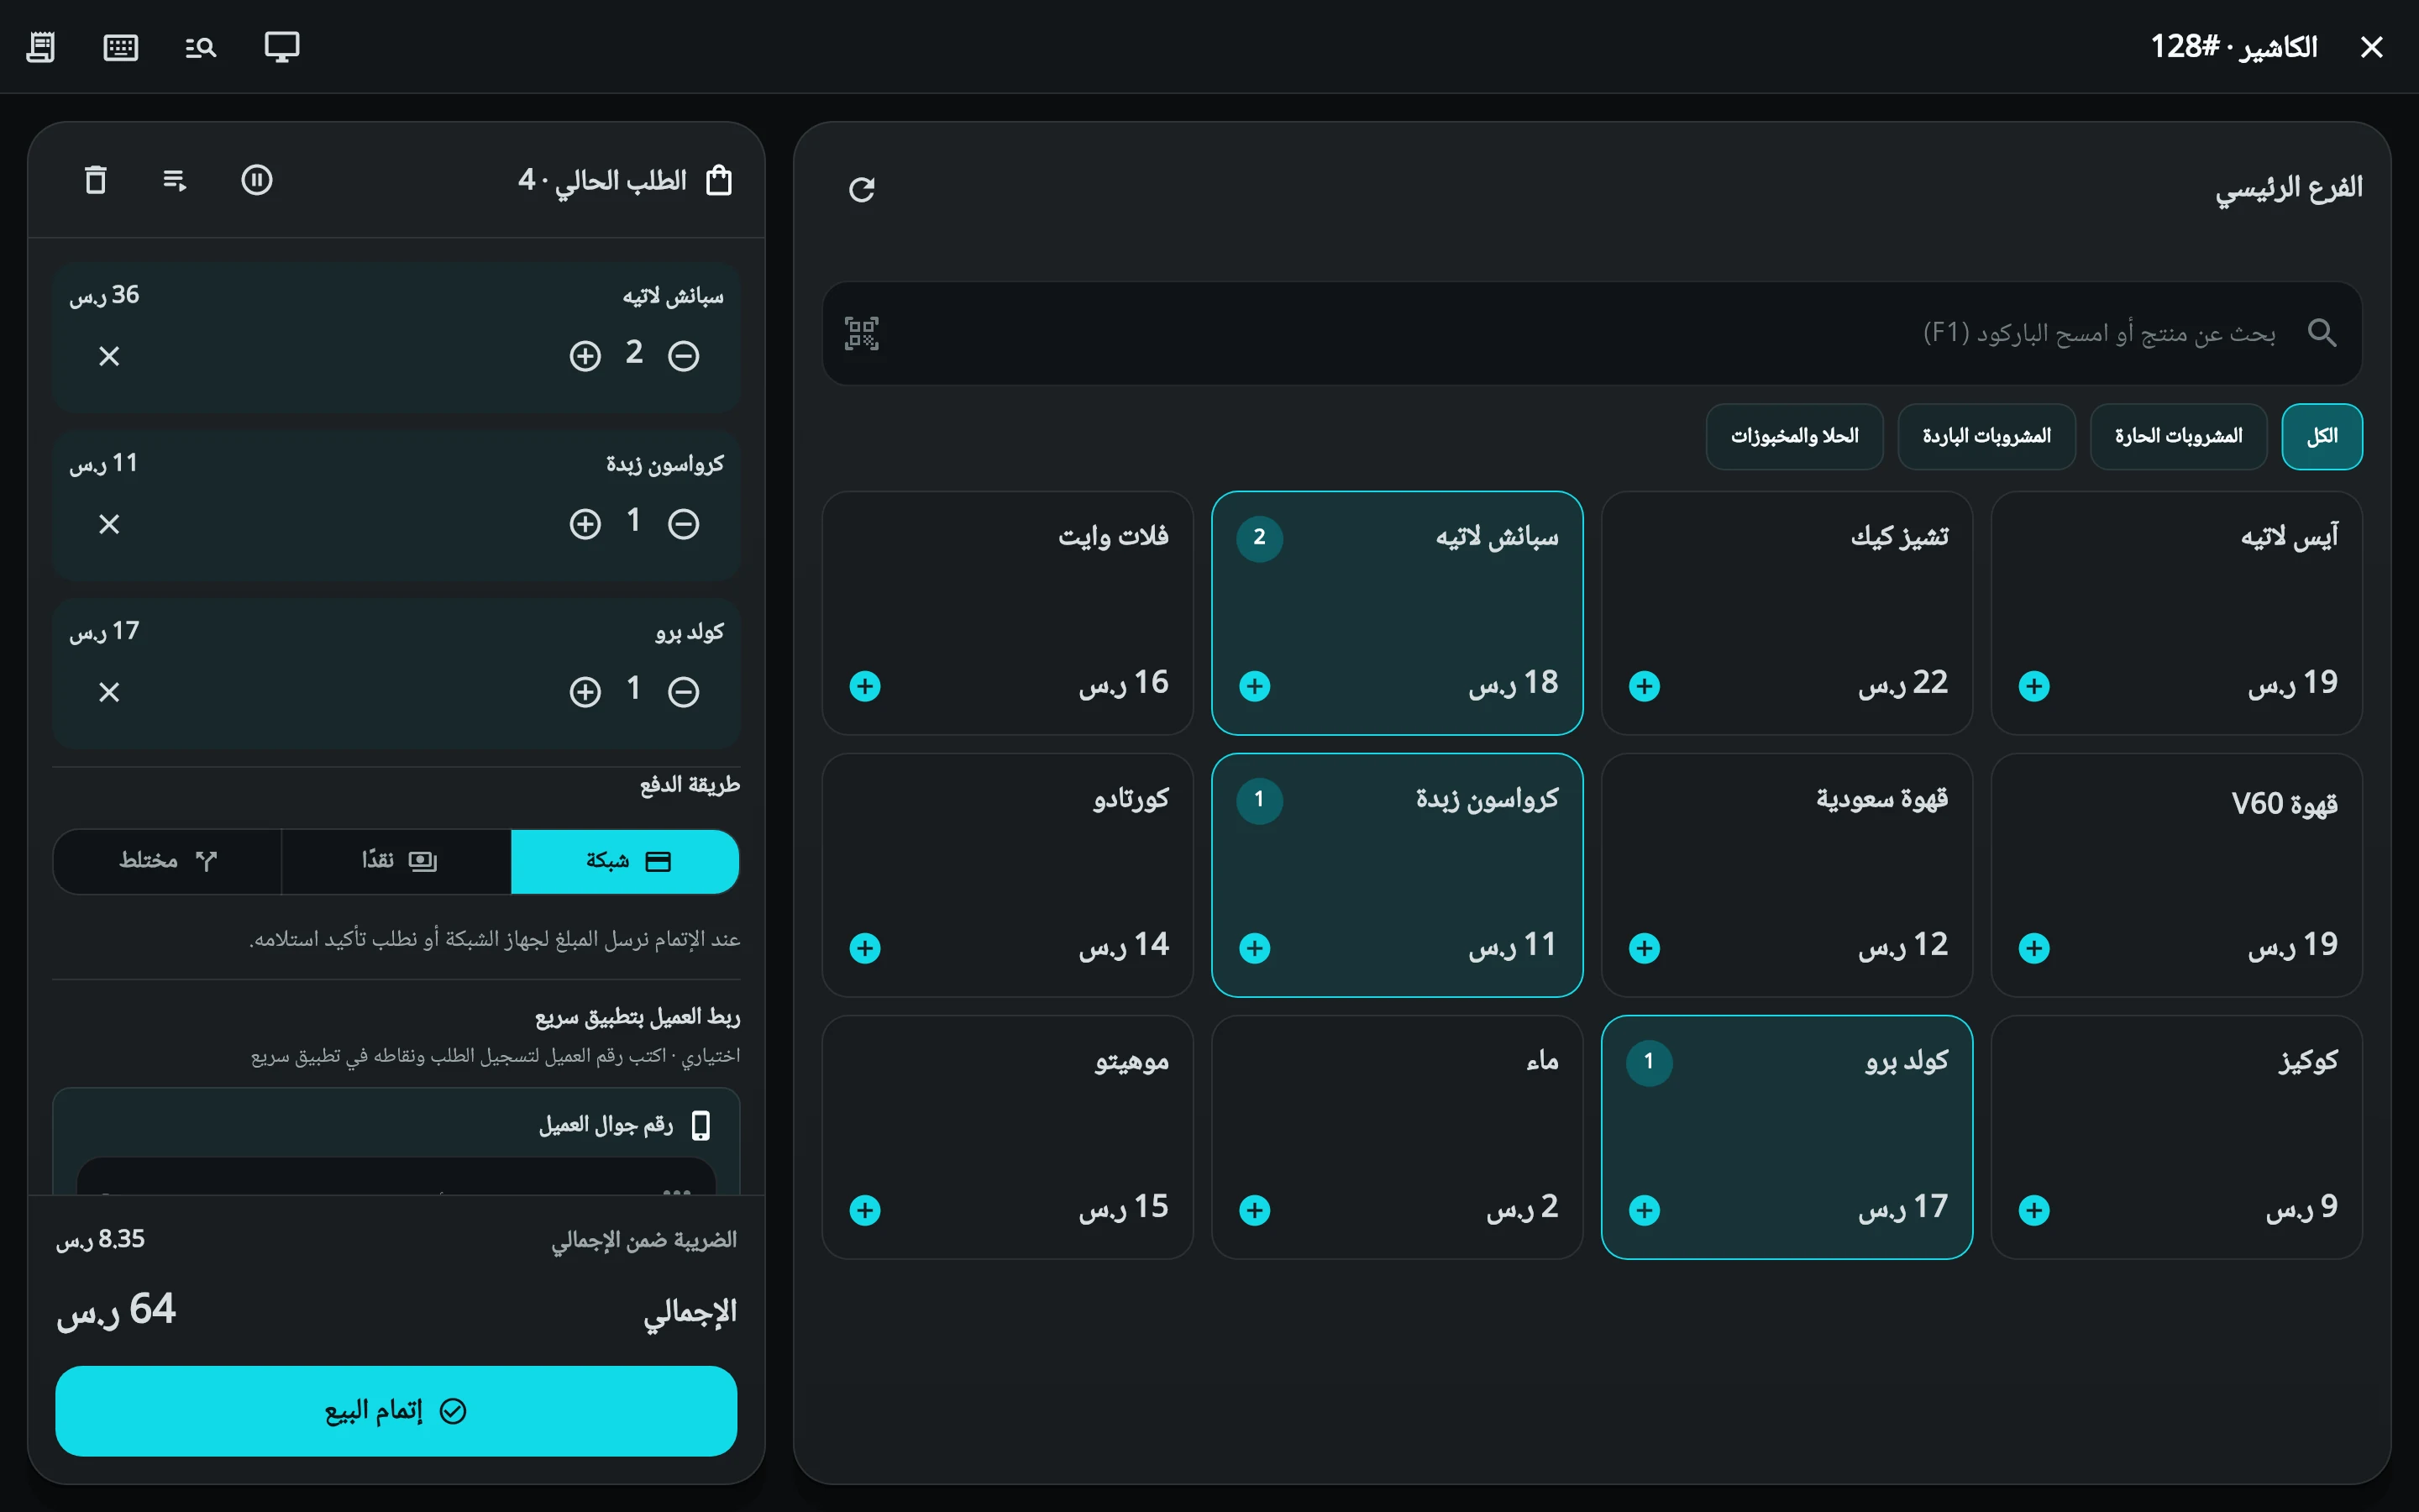Add قهوة سعودية using its plus icon
Image resolution: width=2419 pixels, height=1512 pixels.
(1645, 948)
